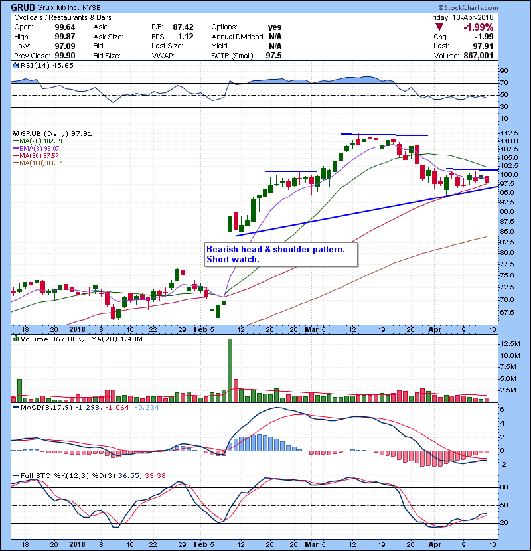Click the MA(20) 102.39 legend entry
This screenshot has width=531, height=551.
click(40, 141)
